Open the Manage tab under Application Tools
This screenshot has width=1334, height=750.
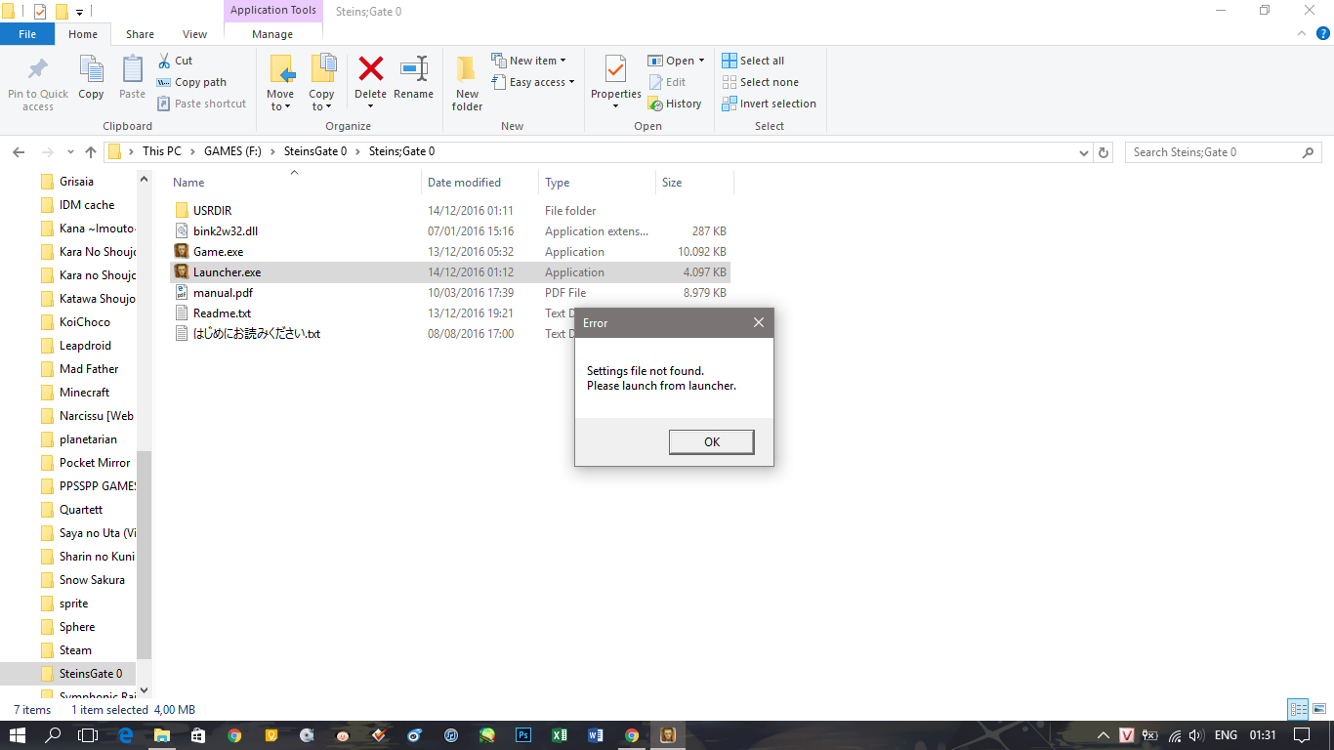pos(272,34)
